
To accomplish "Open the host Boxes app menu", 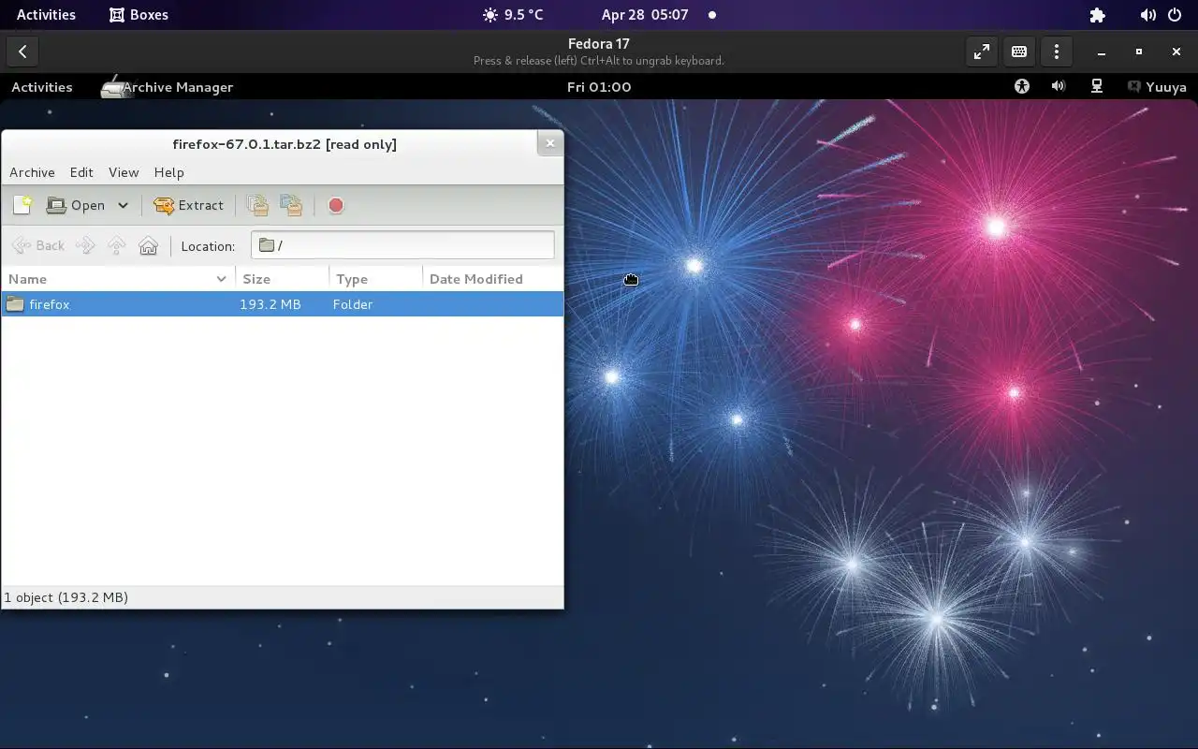I will click(139, 15).
